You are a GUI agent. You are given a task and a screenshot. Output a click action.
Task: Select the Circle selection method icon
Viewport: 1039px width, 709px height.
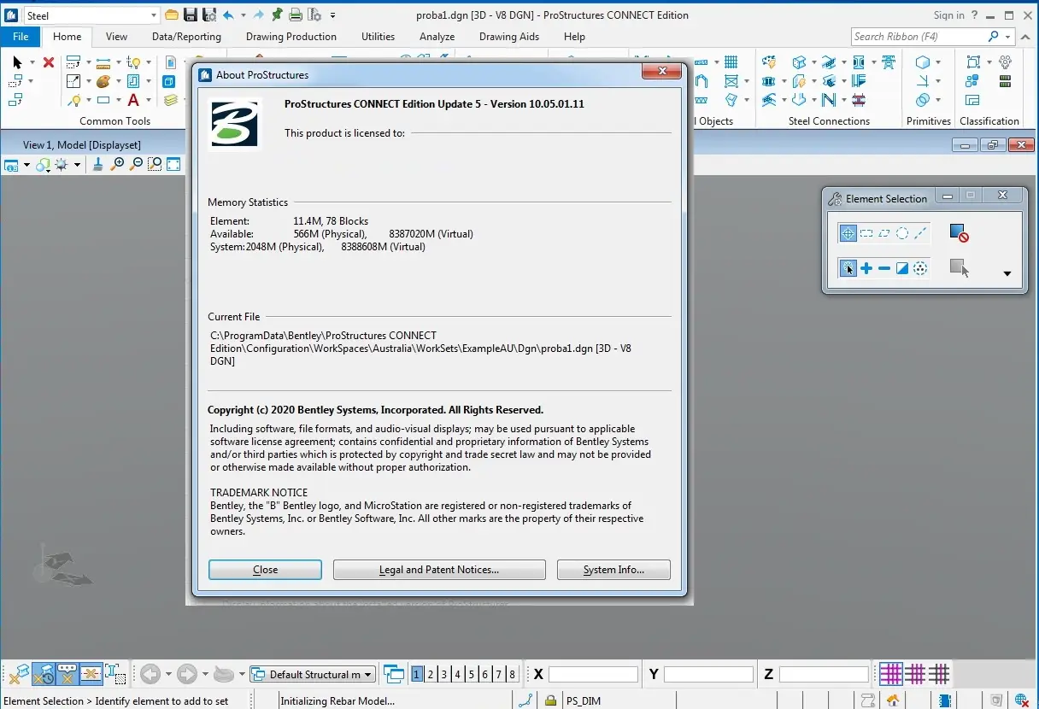(902, 233)
